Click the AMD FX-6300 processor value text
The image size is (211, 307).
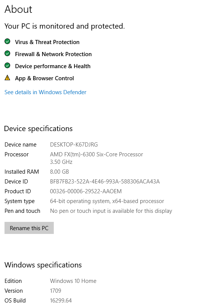click(x=96, y=158)
